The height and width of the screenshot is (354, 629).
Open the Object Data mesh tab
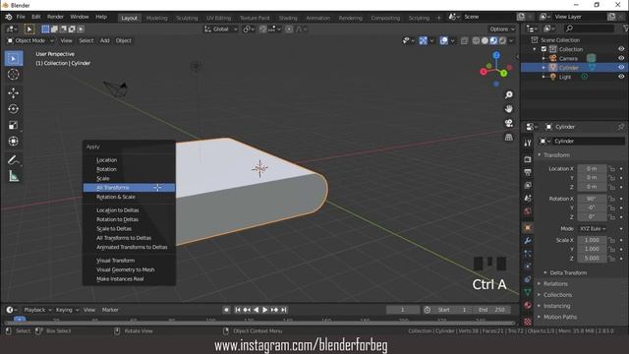pos(528,292)
